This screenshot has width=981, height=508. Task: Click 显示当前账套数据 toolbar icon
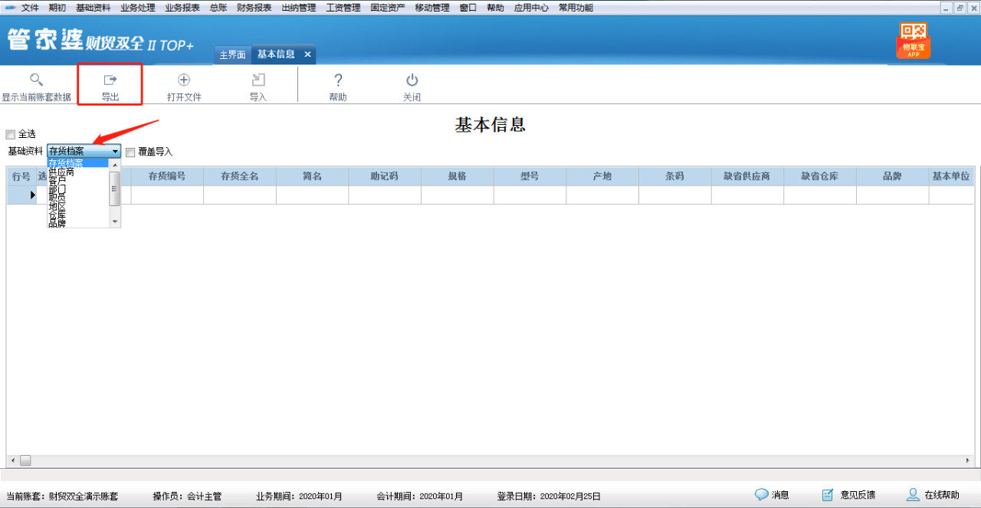(36, 84)
